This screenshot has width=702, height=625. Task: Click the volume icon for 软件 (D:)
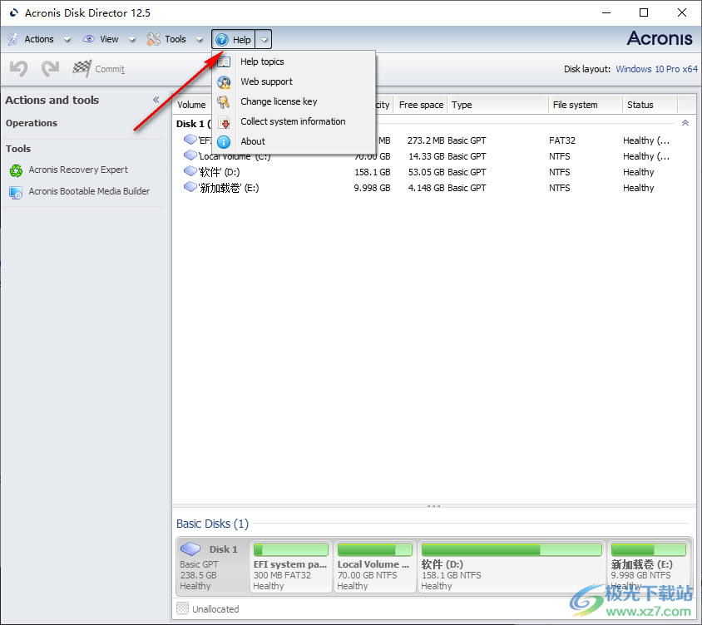click(x=190, y=171)
